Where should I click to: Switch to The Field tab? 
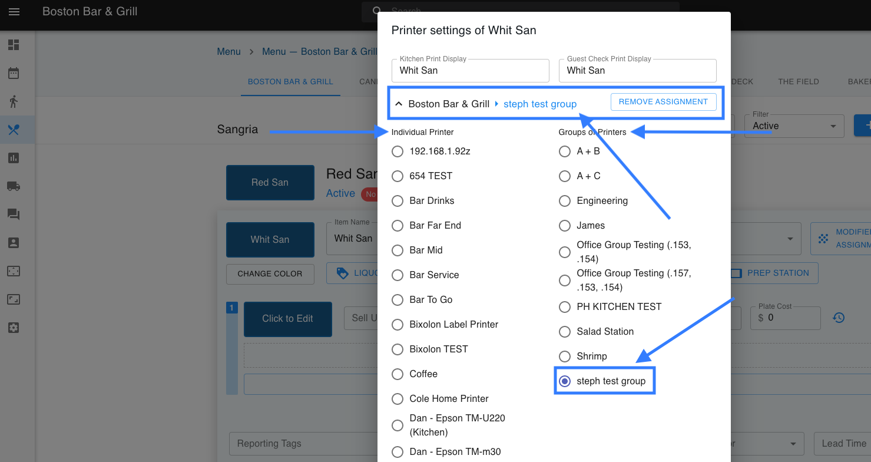point(798,81)
